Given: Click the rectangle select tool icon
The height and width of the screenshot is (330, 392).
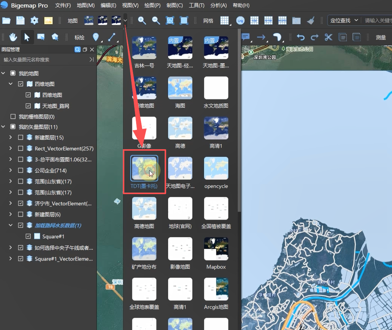Looking at the screenshot, I should pos(41,37).
